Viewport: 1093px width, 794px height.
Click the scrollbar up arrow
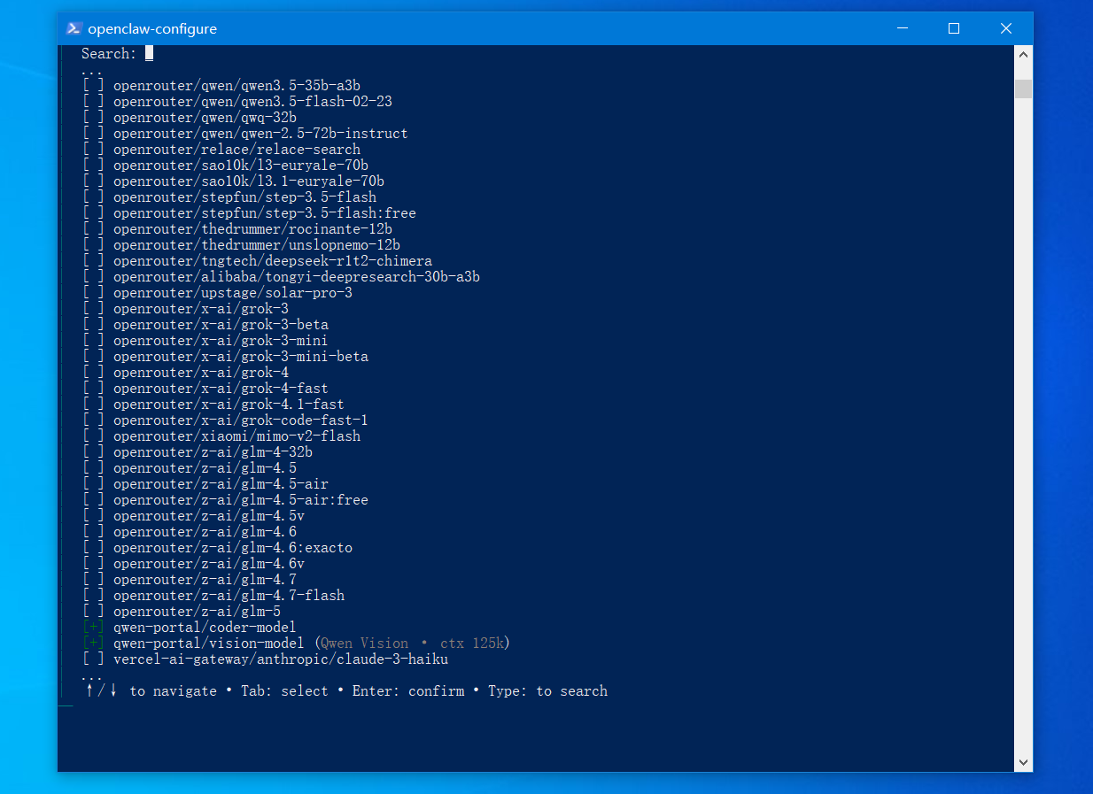point(1023,54)
